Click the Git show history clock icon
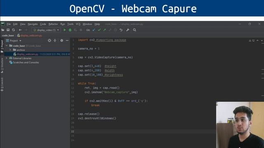 [x=115, y=30]
